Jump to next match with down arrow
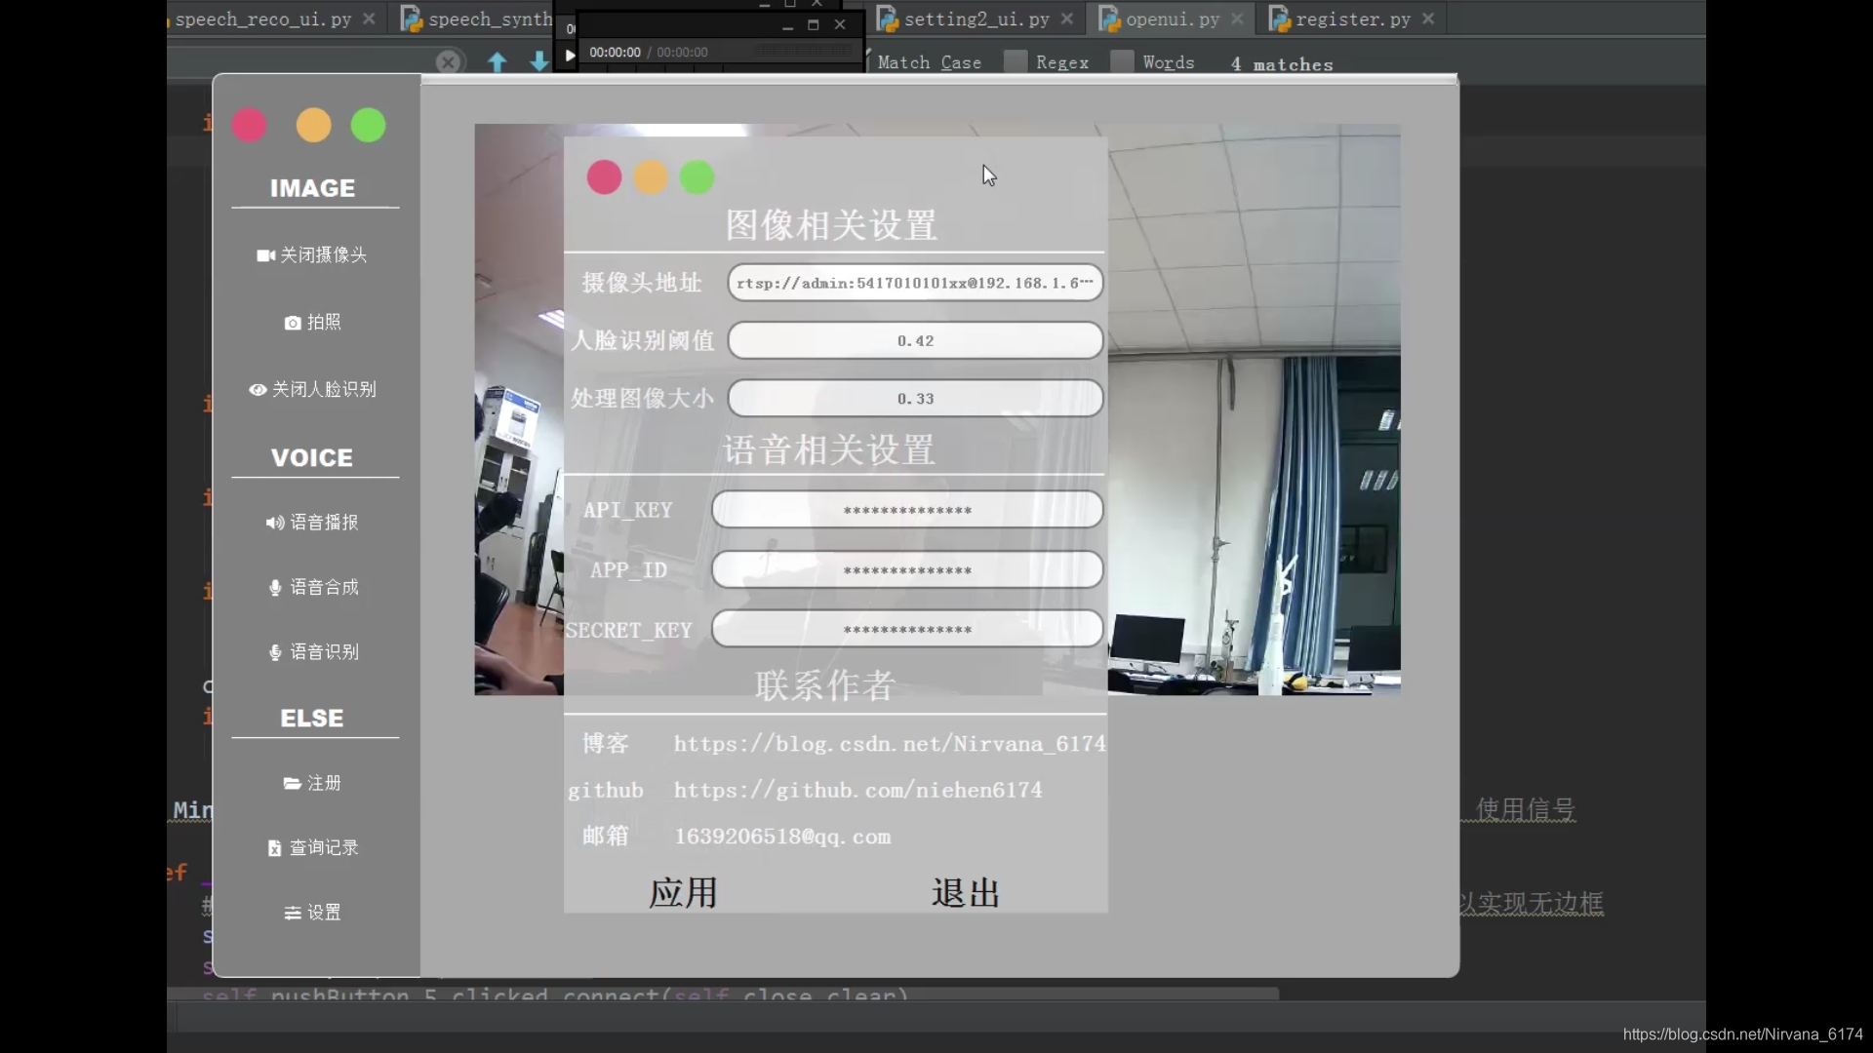Screen dimensions: 1873x1053 click(539, 62)
